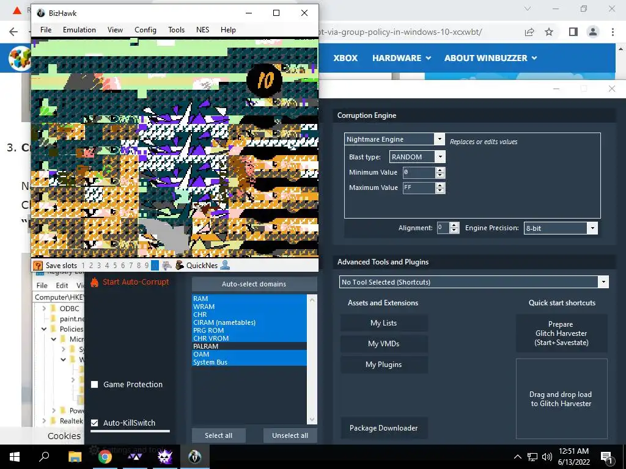Click the question block icon beside Save slots

(38, 266)
